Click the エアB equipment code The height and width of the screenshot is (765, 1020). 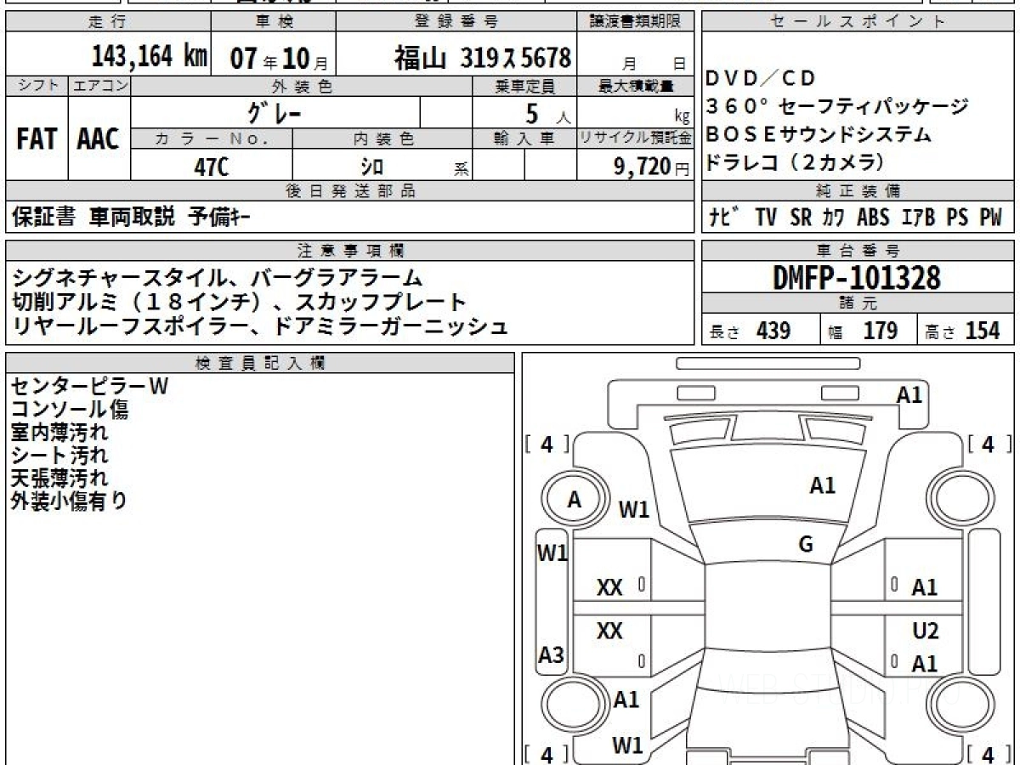(x=918, y=217)
